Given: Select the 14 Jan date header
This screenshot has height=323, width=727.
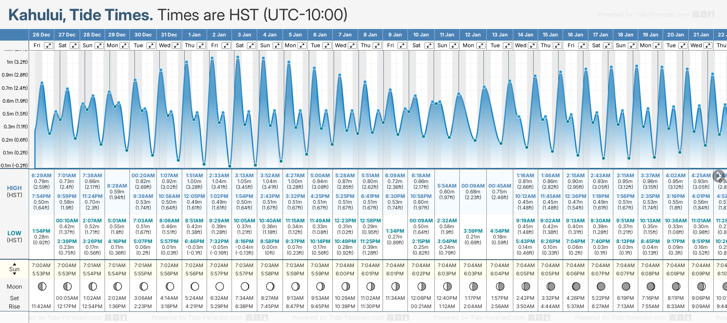Looking at the screenshot, I should click(x=525, y=35).
